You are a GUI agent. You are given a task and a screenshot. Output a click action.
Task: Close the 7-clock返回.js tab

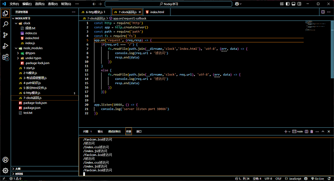140,12
